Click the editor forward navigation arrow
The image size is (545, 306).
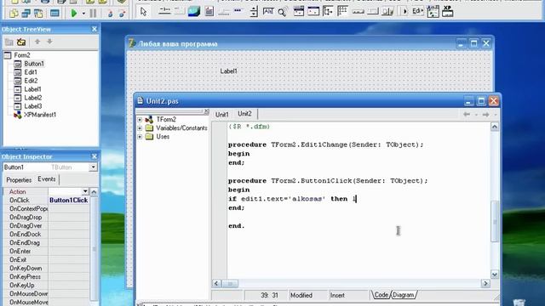coord(486,114)
